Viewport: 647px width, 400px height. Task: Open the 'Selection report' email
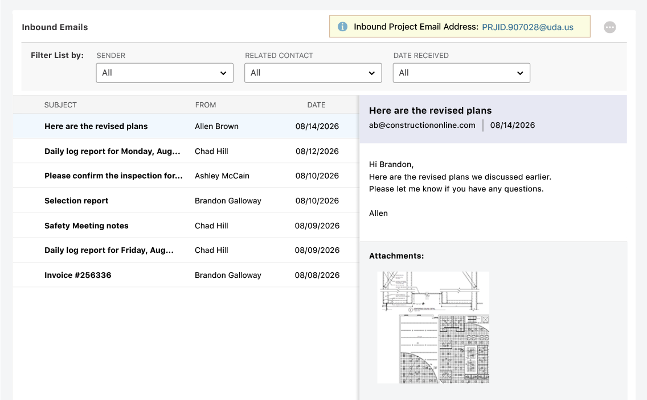[x=186, y=201]
